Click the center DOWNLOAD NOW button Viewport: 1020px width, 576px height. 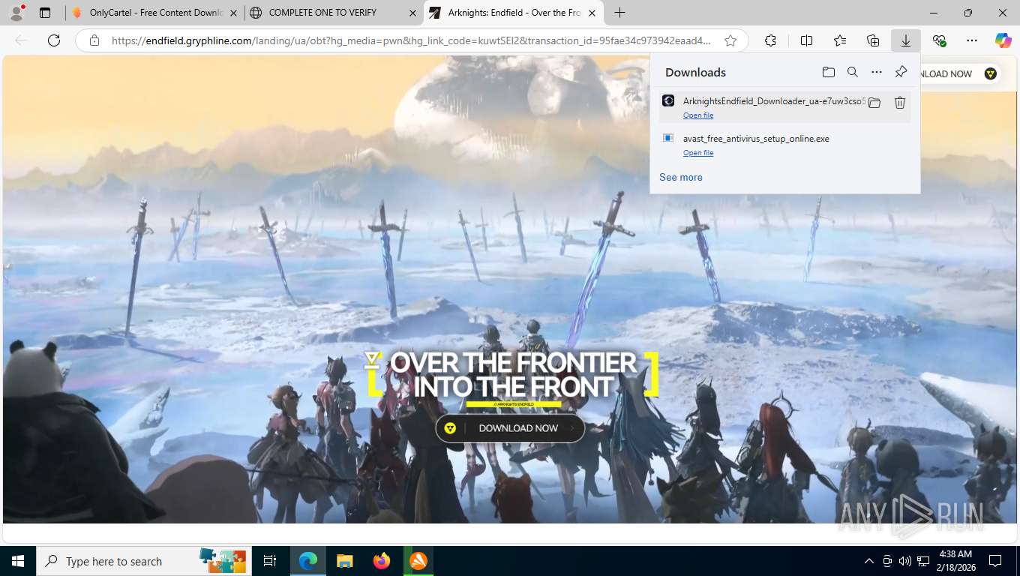(x=510, y=428)
